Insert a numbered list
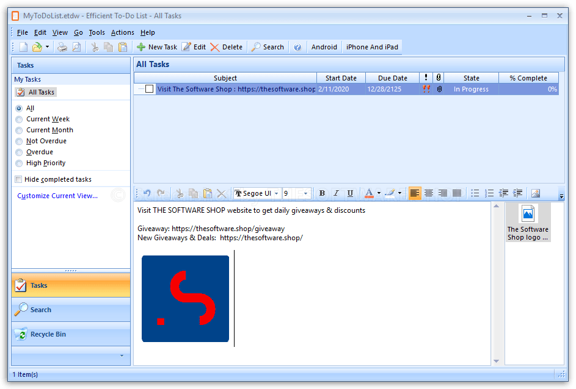The height and width of the screenshot is (389, 576). coord(489,193)
